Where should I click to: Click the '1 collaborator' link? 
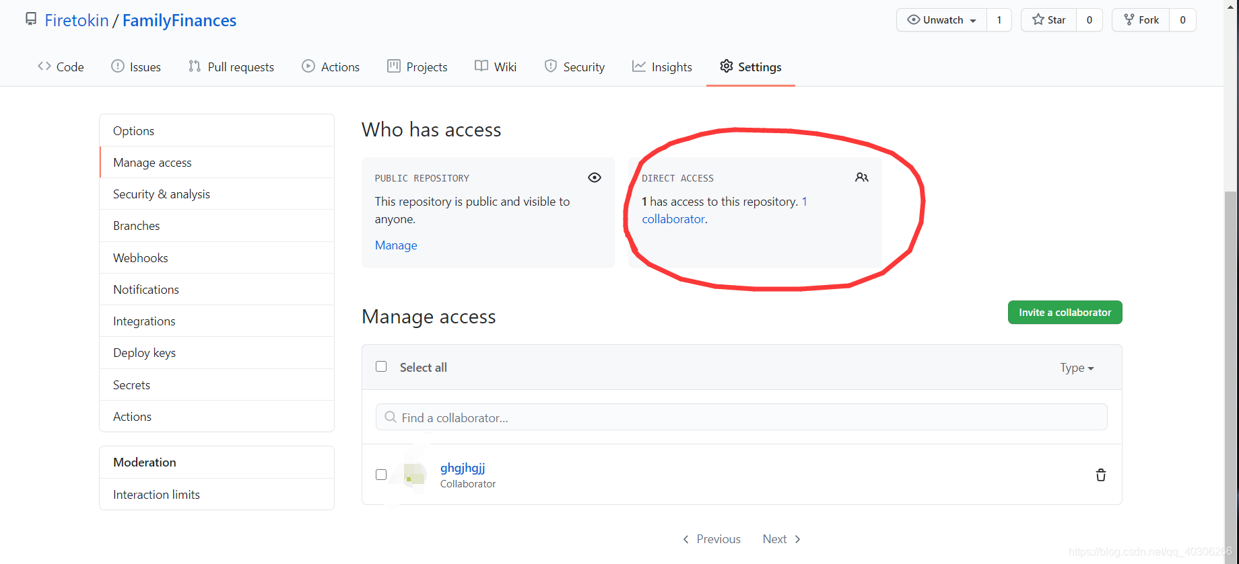click(673, 219)
